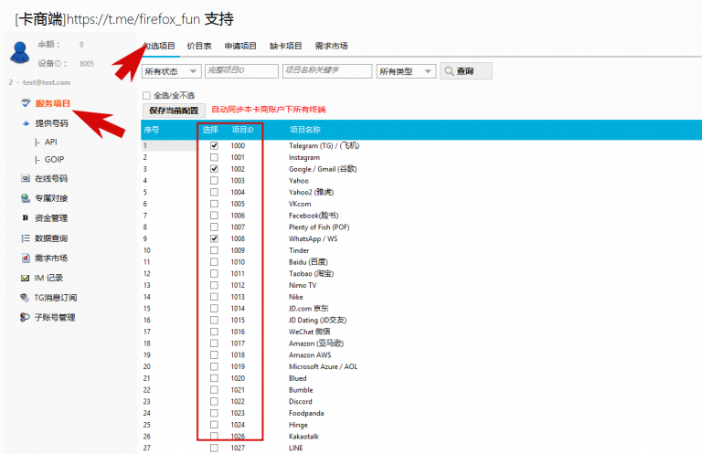Image resolution: width=702 pixels, height=454 pixels.
Task: Click the TG消息订阅 sidebar icon
Action: click(x=25, y=298)
